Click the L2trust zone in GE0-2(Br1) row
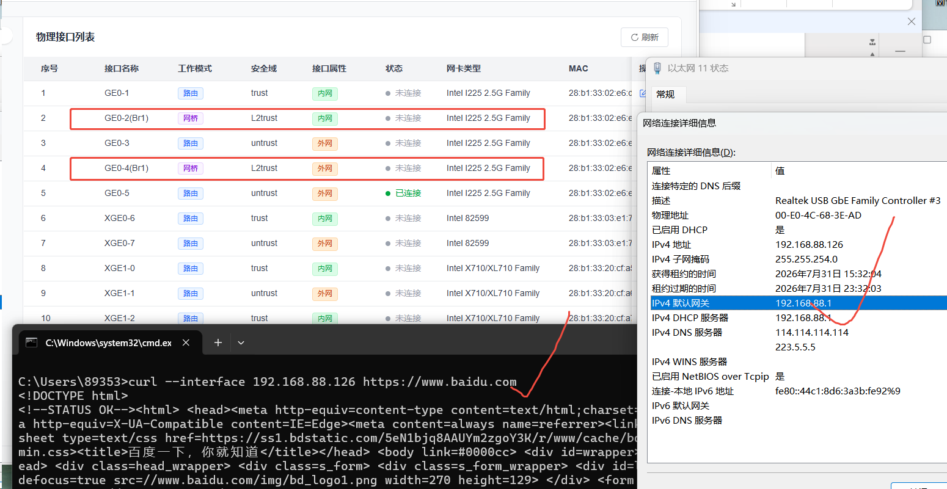Screen dimensions: 947x489 click(x=264, y=118)
